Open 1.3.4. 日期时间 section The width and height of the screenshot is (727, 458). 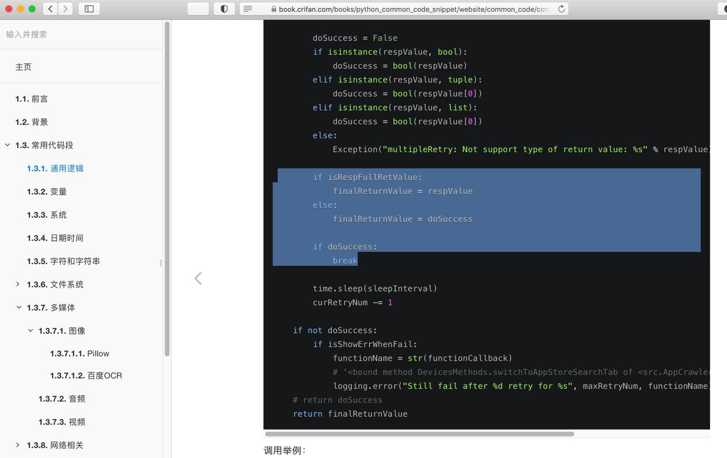(x=55, y=238)
